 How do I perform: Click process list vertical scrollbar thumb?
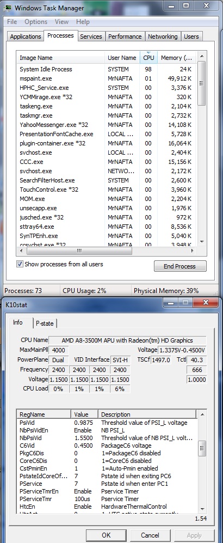(202, 83)
